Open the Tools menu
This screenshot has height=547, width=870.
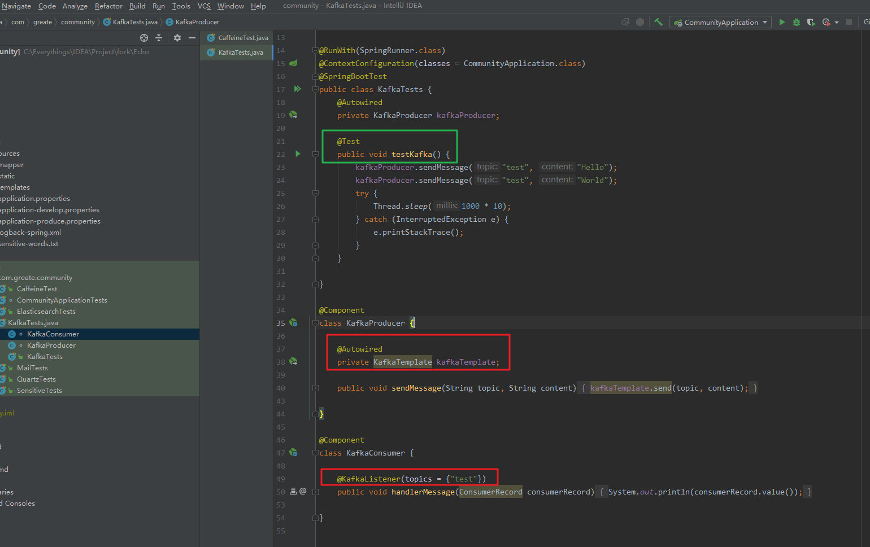click(x=181, y=6)
